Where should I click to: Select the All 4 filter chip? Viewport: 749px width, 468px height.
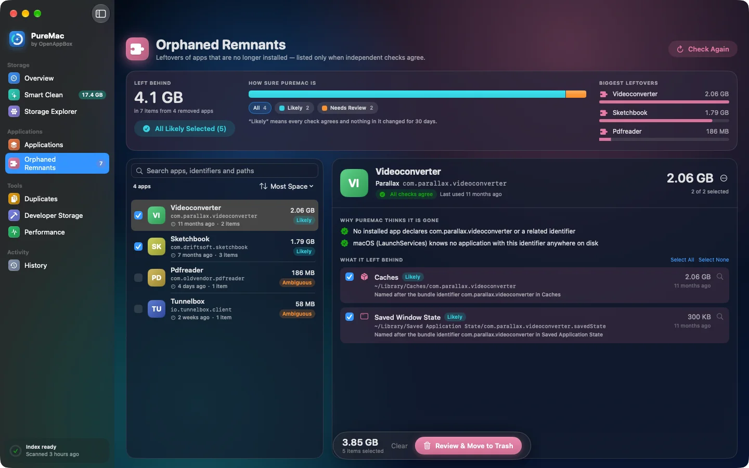(x=260, y=108)
